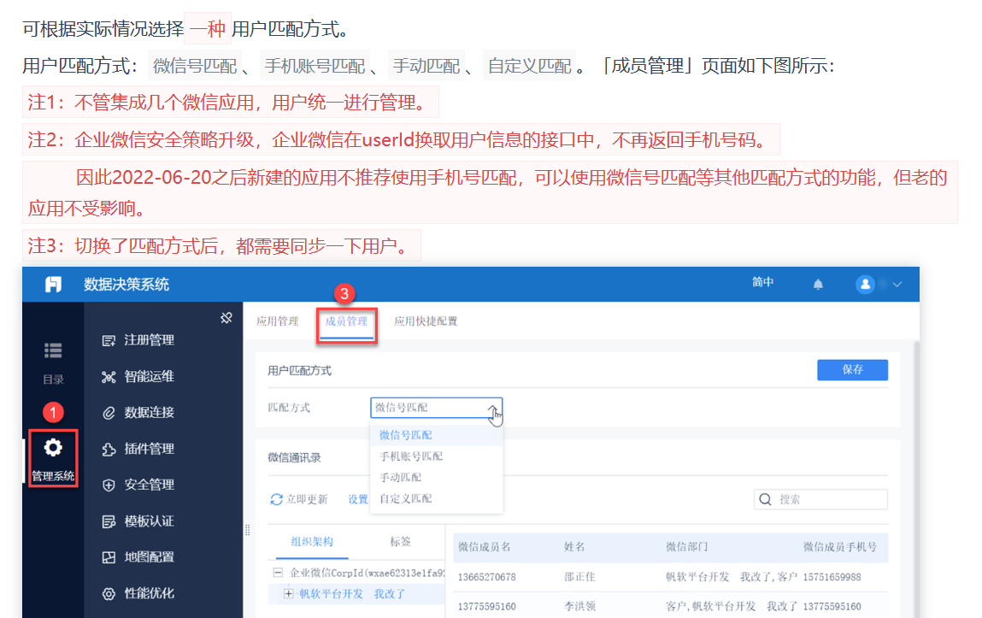Open 插件管理 in sidebar menu
Viewport: 982px width, 618px height.
coord(149,448)
